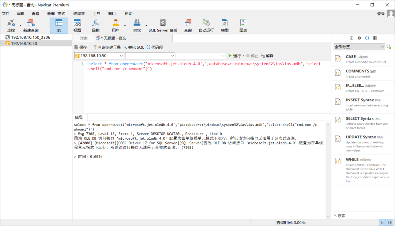The width and height of the screenshot is (395, 226).
Task: Click the message pane scrollbar up arrow
Action: pos(328,125)
